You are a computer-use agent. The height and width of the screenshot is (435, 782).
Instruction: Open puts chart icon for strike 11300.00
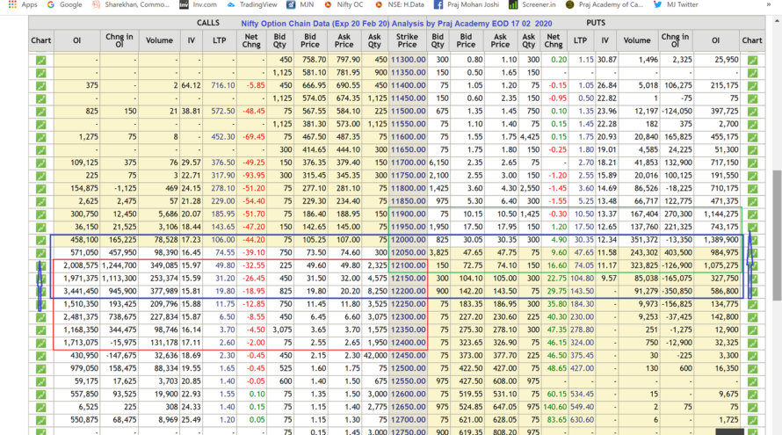coord(752,60)
